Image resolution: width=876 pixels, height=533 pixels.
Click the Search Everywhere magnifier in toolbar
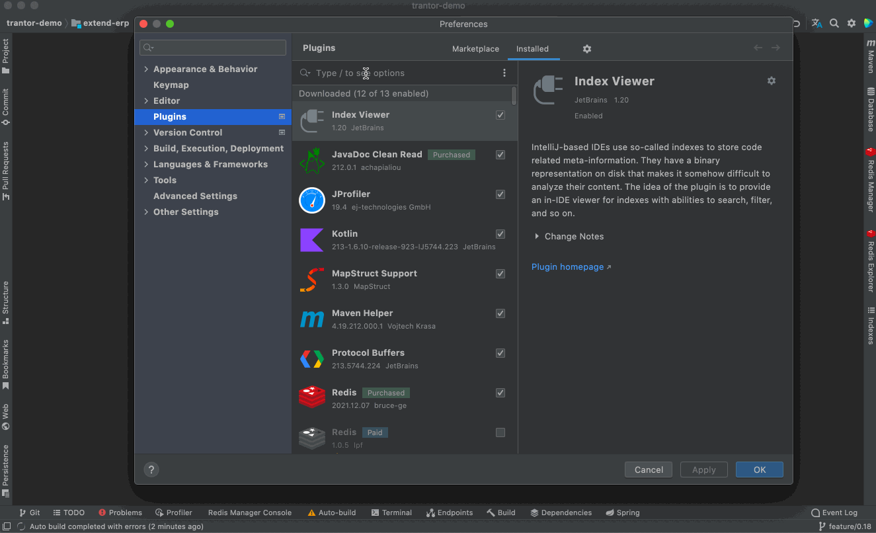pyautogui.click(x=834, y=23)
